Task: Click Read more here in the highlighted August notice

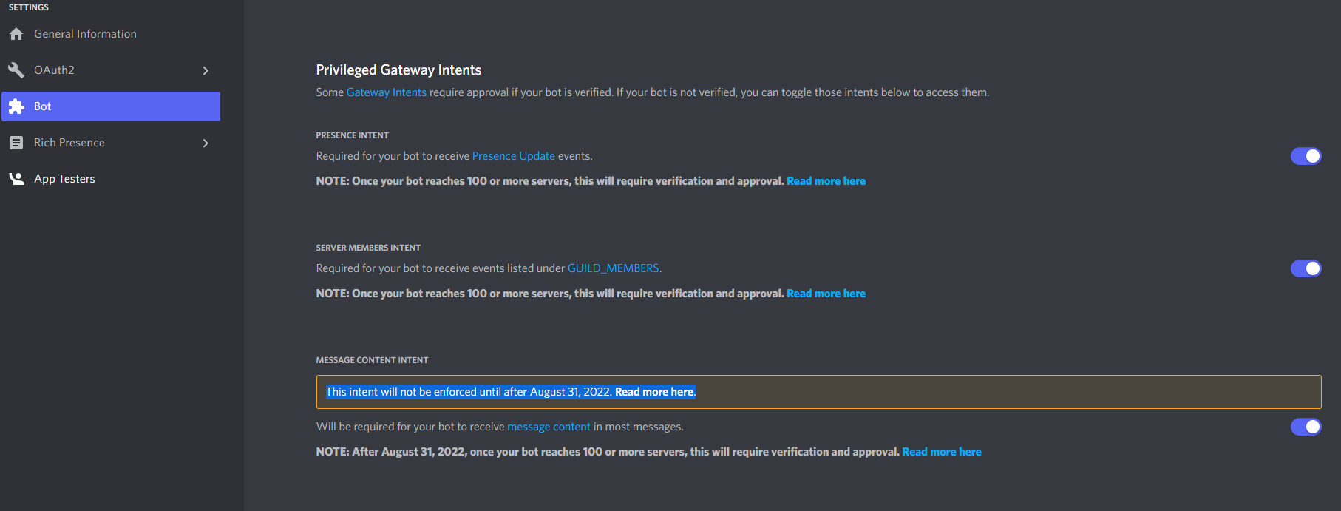Action: (654, 392)
